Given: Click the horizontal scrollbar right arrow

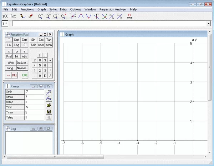Looking at the screenshot, I should point(205,157).
